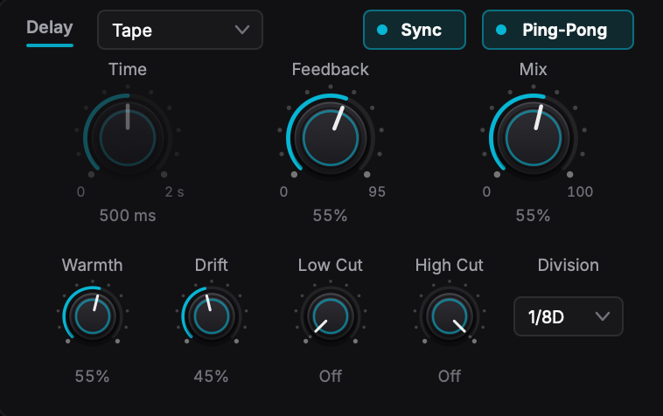Click the Time label
The width and height of the screenshot is (663, 416).
coord(128,69)
